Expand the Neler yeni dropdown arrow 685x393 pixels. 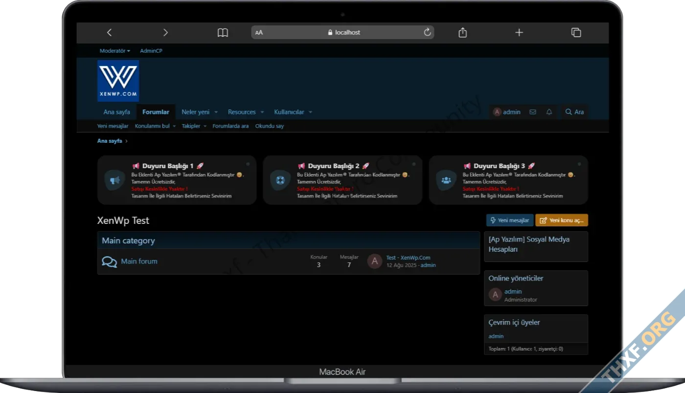click(216, 112)
